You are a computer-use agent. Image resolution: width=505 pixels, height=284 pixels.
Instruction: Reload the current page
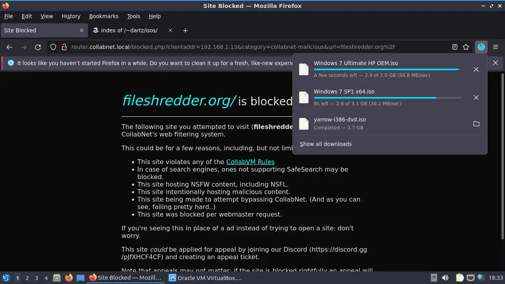pos(38,47)
